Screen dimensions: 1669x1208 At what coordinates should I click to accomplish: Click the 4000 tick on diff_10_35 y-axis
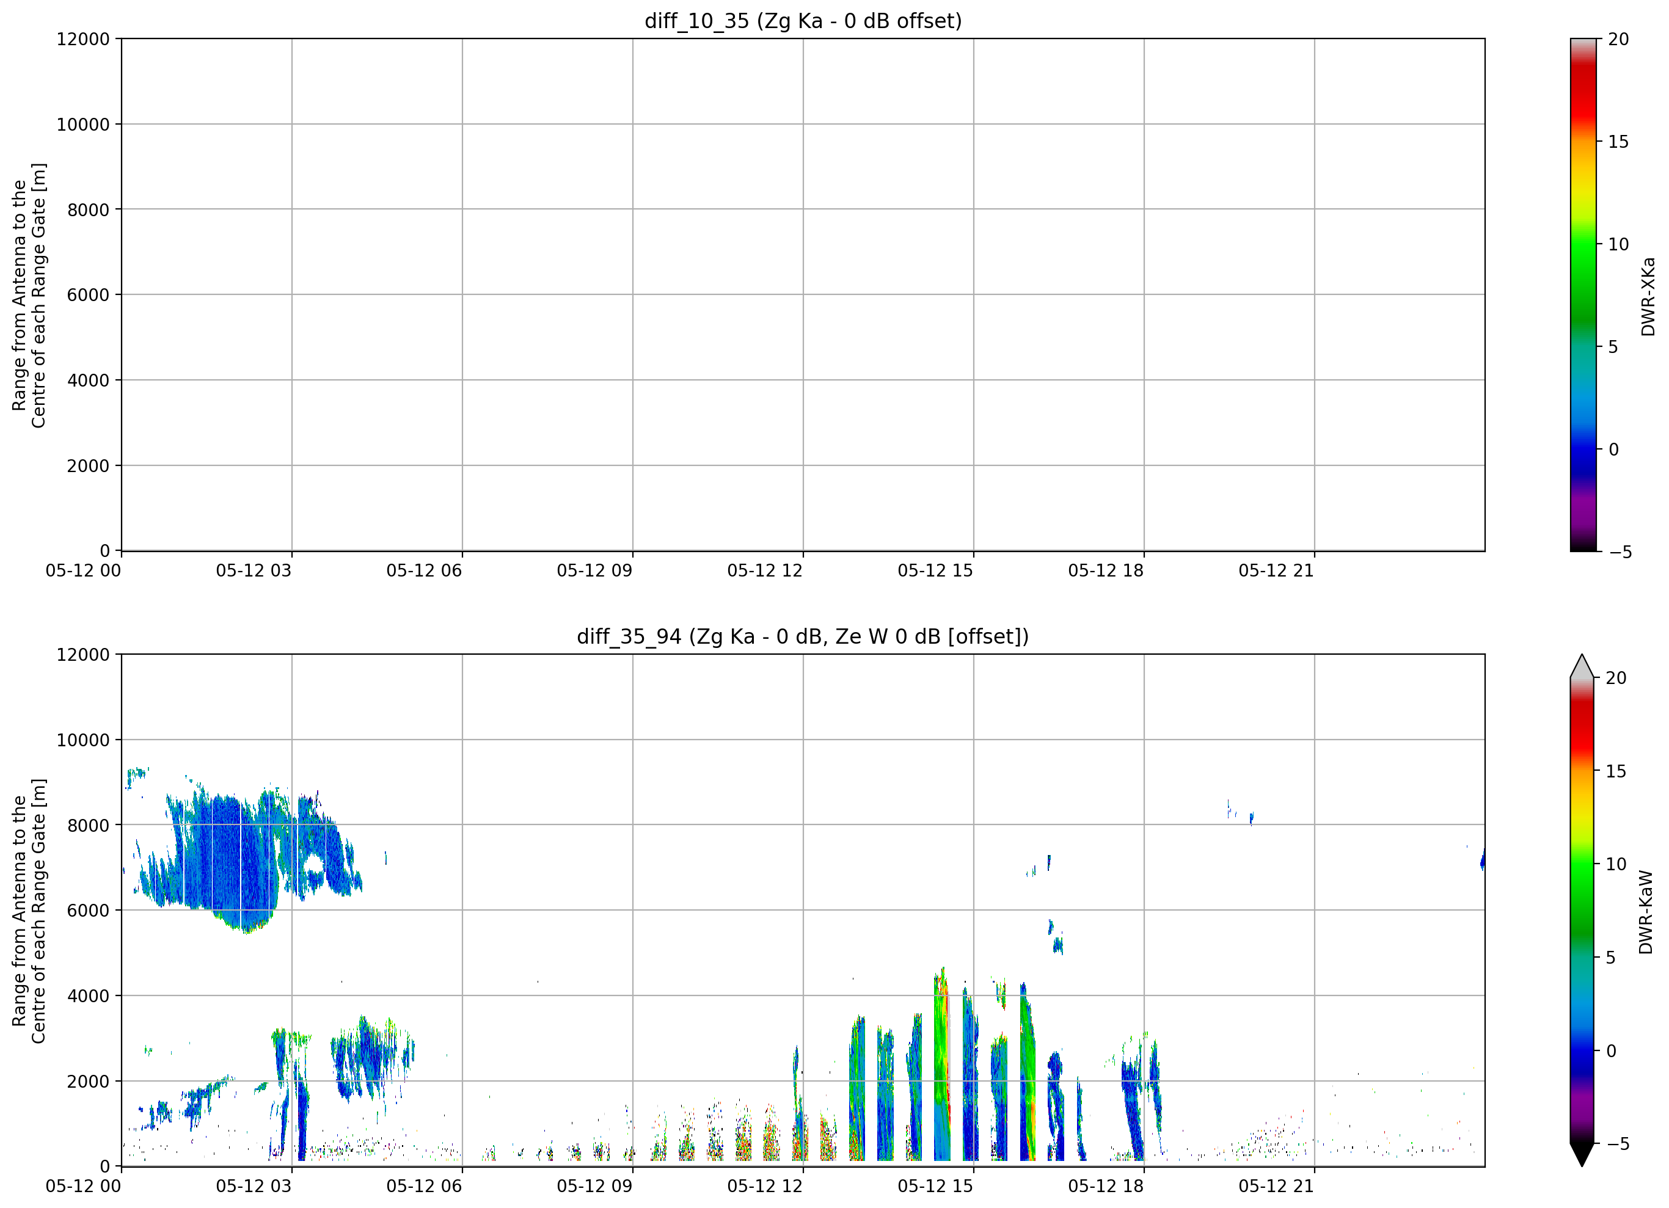point(89,381)
